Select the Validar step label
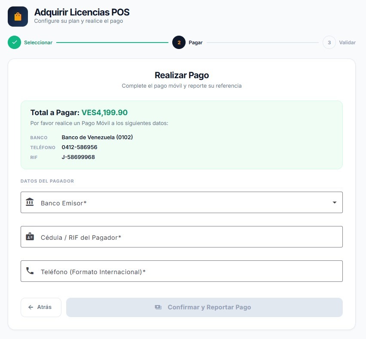Image resolution: width=366 pixels, height=339 pixels. coord(347,43)
